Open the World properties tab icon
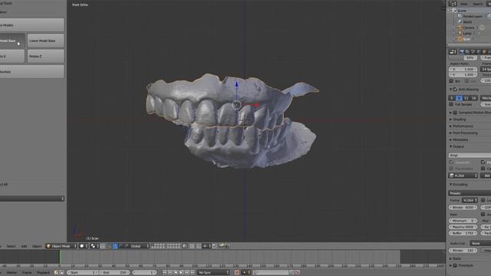The height and width of the screenshot is (276, 491). (479, 52)
